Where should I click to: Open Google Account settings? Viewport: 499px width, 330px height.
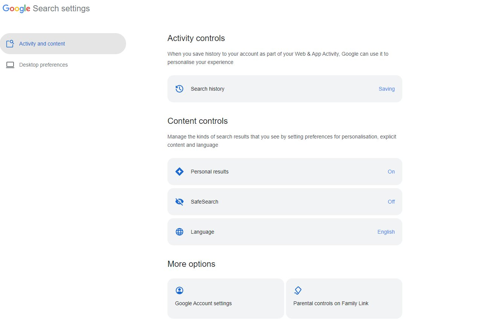point(203,303)
